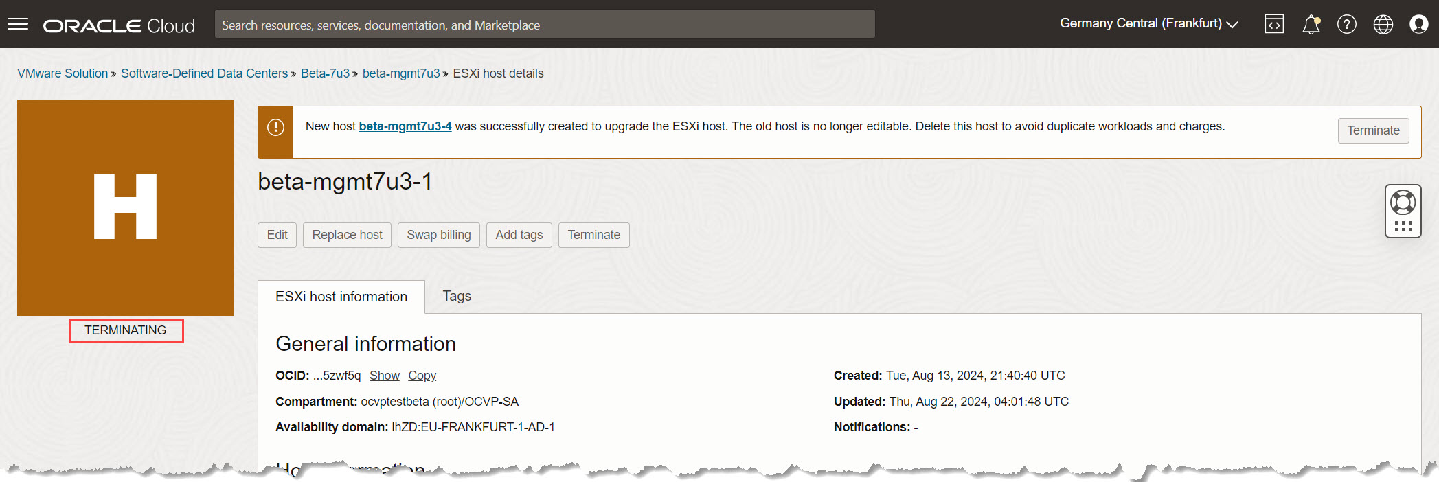View announcements via the bell icon

point(1311,24)
